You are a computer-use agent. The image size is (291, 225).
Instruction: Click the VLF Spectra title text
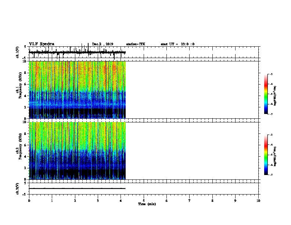pos(42,44)
